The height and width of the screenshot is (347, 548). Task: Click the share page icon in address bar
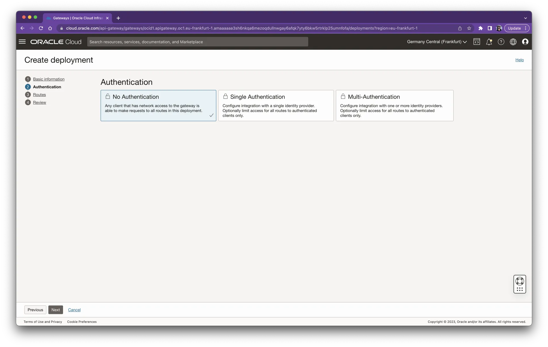(460, 28)
